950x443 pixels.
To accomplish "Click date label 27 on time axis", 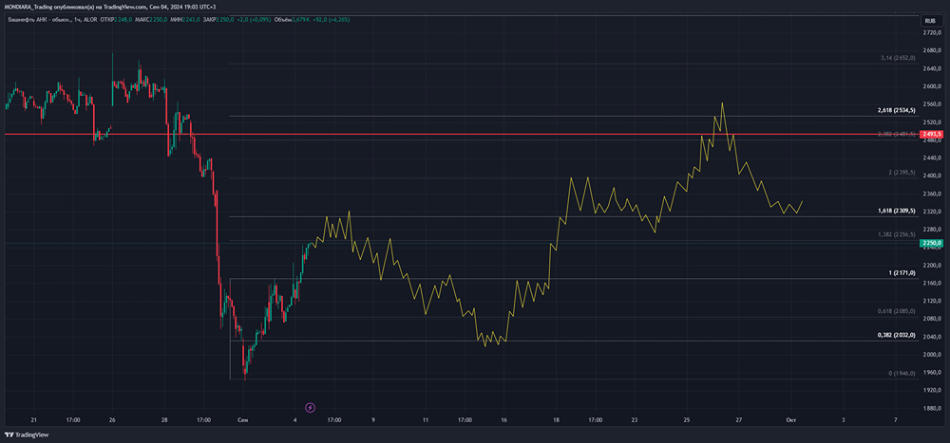I will pos(738,419).
